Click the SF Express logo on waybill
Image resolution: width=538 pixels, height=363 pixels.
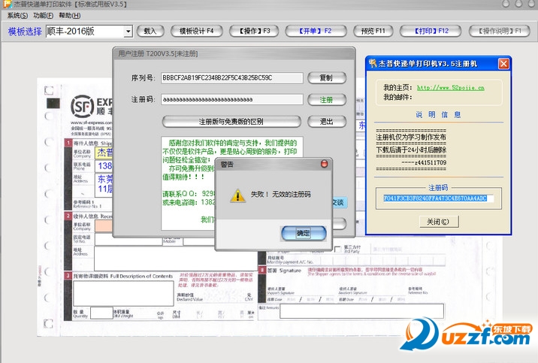[x=83, y=107]
